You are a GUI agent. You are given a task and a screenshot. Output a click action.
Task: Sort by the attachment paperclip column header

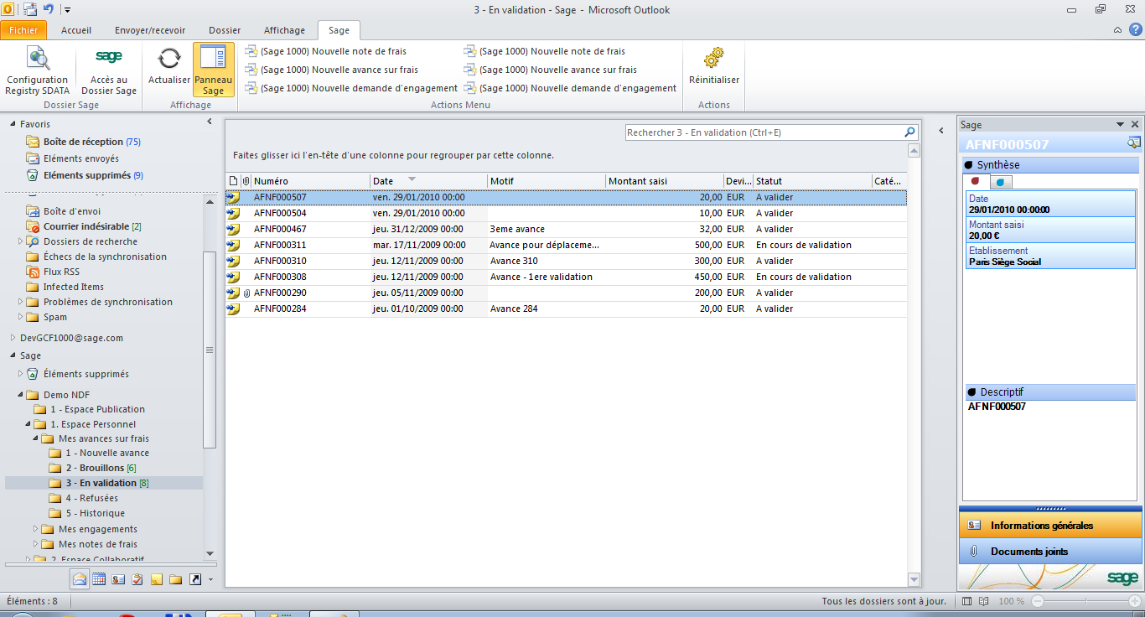point(246,181)
